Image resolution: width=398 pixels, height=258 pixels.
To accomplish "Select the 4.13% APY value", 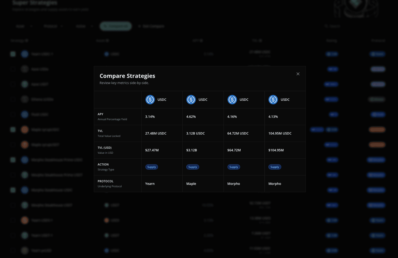I will (273, 117).
